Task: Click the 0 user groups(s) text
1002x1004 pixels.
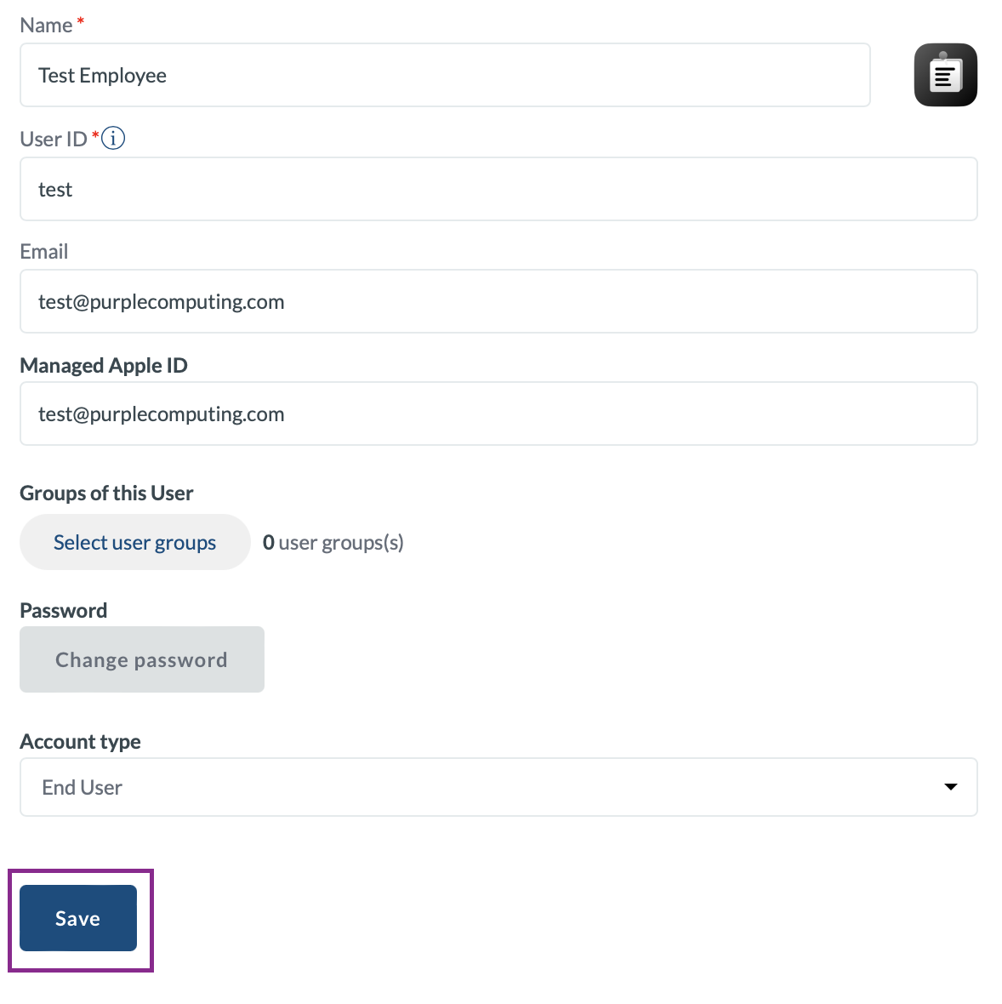Action: click(x=333, y=542)
